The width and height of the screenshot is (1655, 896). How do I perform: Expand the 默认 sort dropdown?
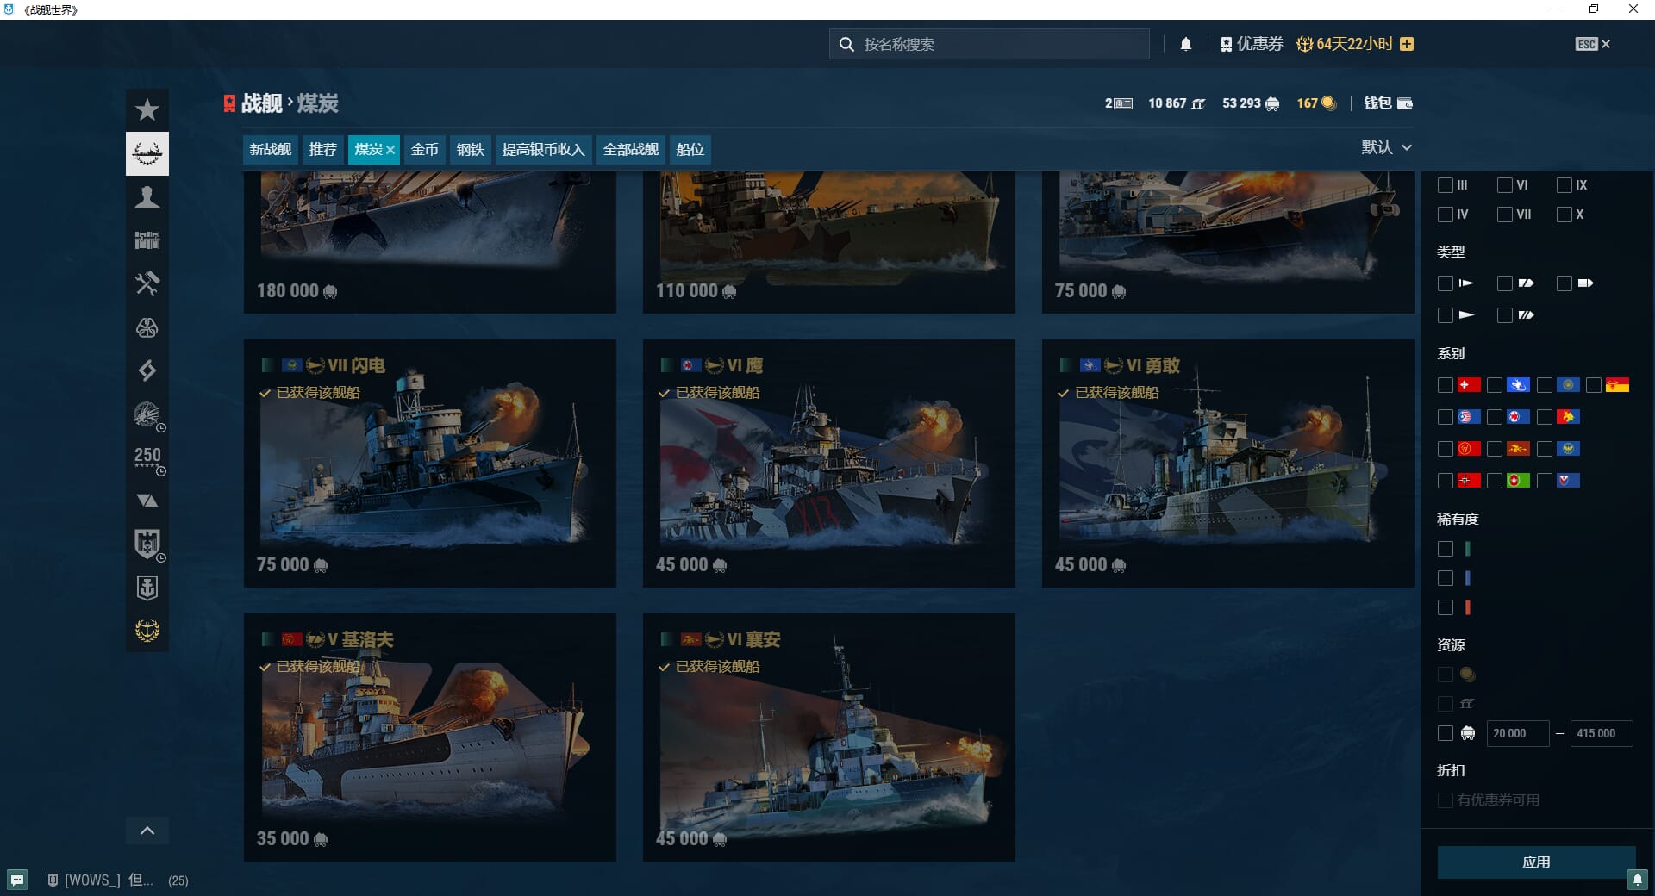[1386, 147]
